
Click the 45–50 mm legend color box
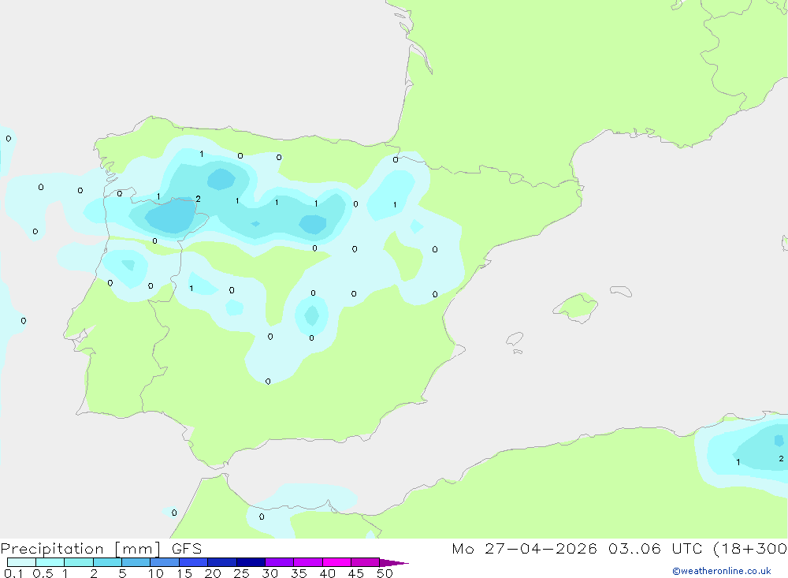point(365,562)
